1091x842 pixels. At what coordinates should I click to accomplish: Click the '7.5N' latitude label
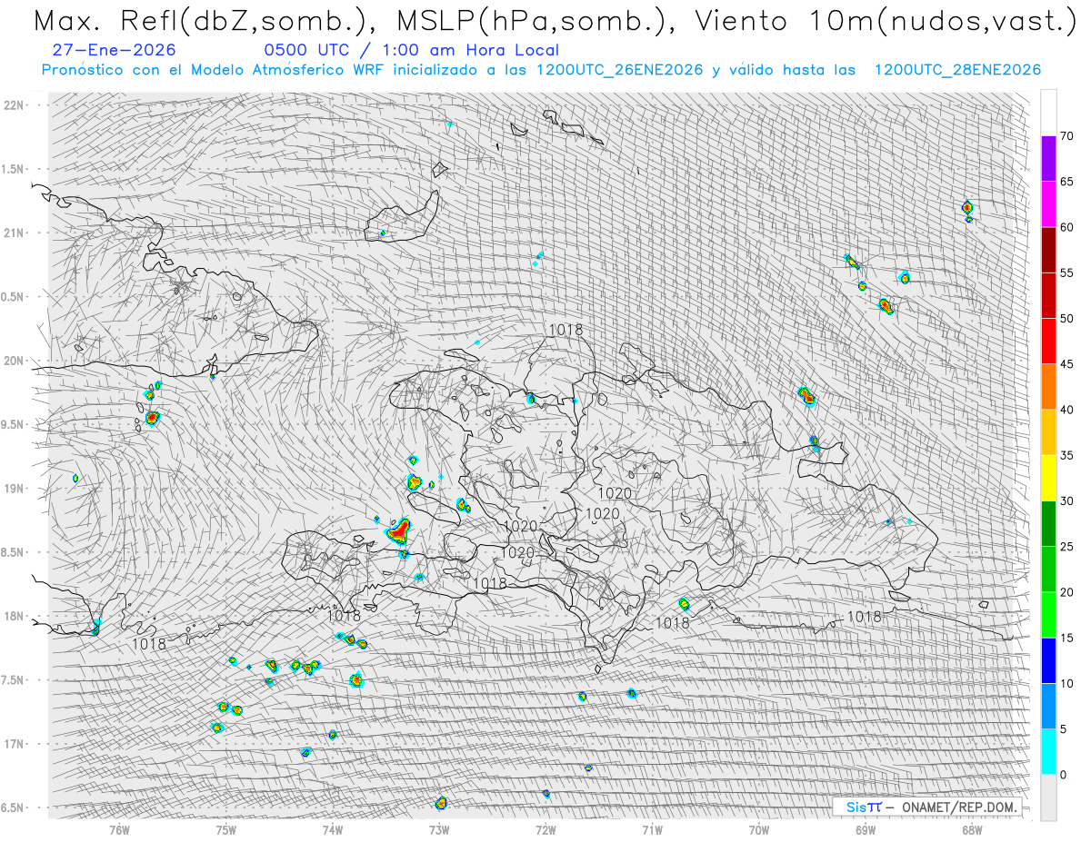tap(14, 680)
